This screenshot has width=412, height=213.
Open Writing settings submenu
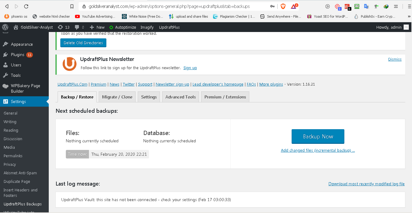tap(10, 122)
